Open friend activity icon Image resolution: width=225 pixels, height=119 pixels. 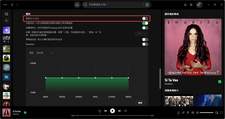point(191,5)
